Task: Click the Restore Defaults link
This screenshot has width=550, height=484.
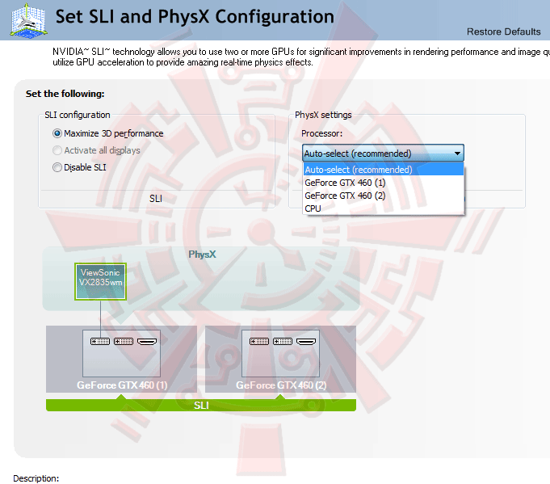Action: point(503,32)
